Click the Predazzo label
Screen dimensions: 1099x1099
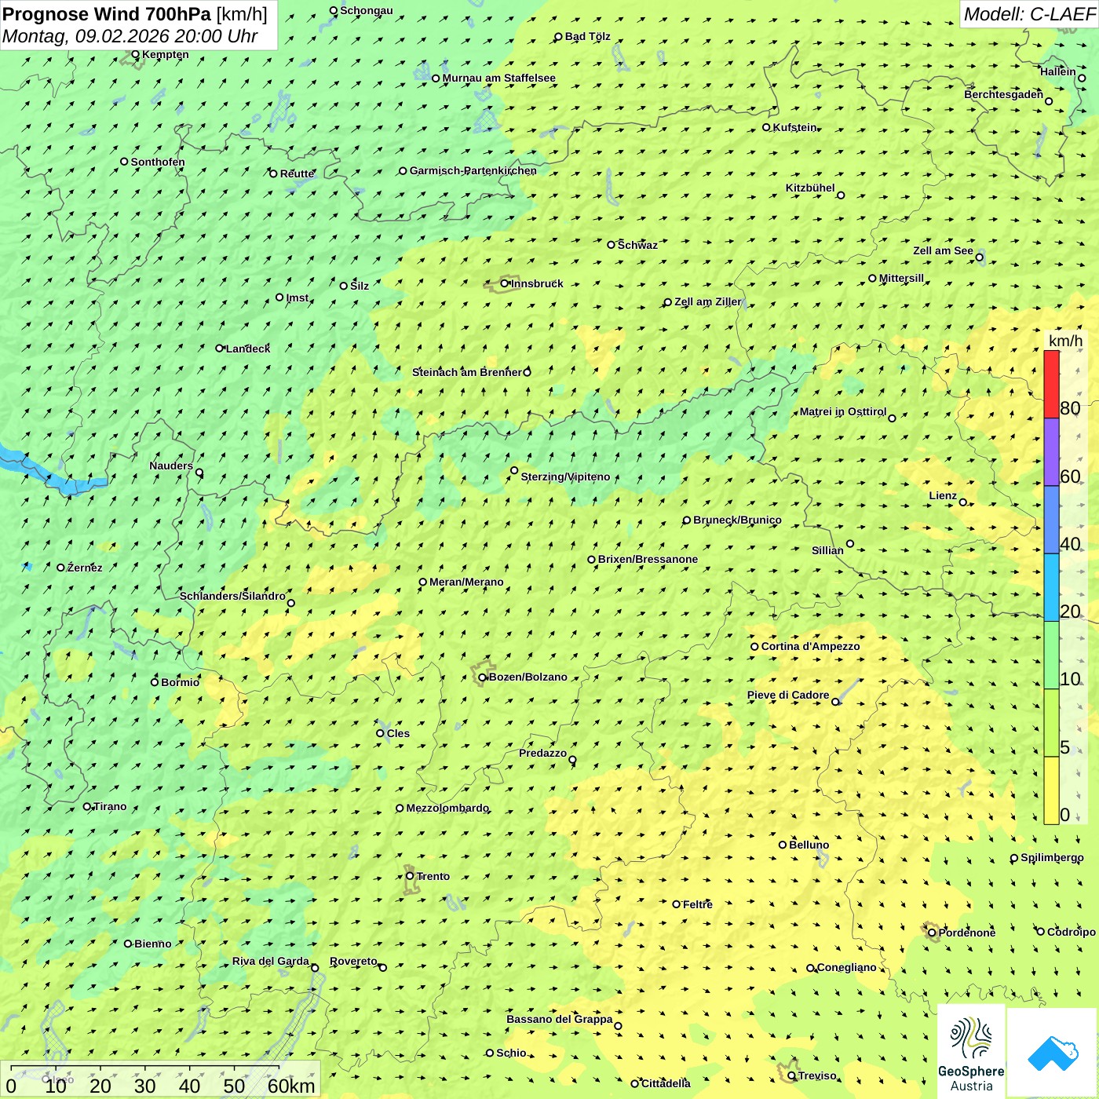coord(542,753)
